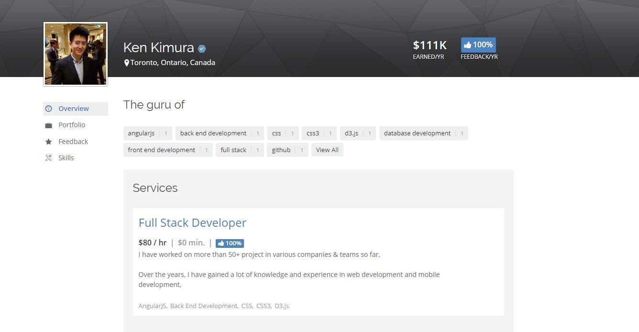Open the Feedback section

pyautogui.click(x=73, y=142)
